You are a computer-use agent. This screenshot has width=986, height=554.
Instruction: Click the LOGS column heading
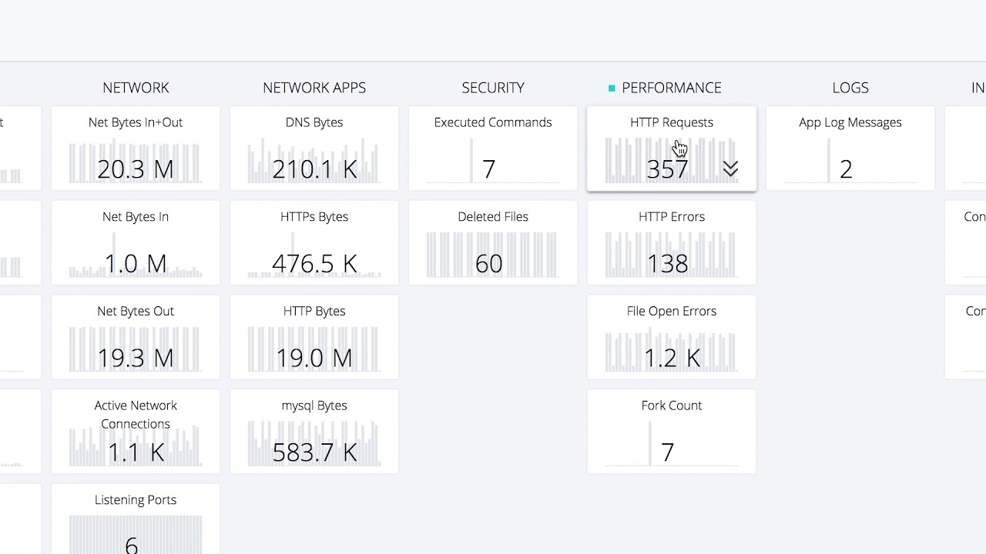click(x=850, y=88)
